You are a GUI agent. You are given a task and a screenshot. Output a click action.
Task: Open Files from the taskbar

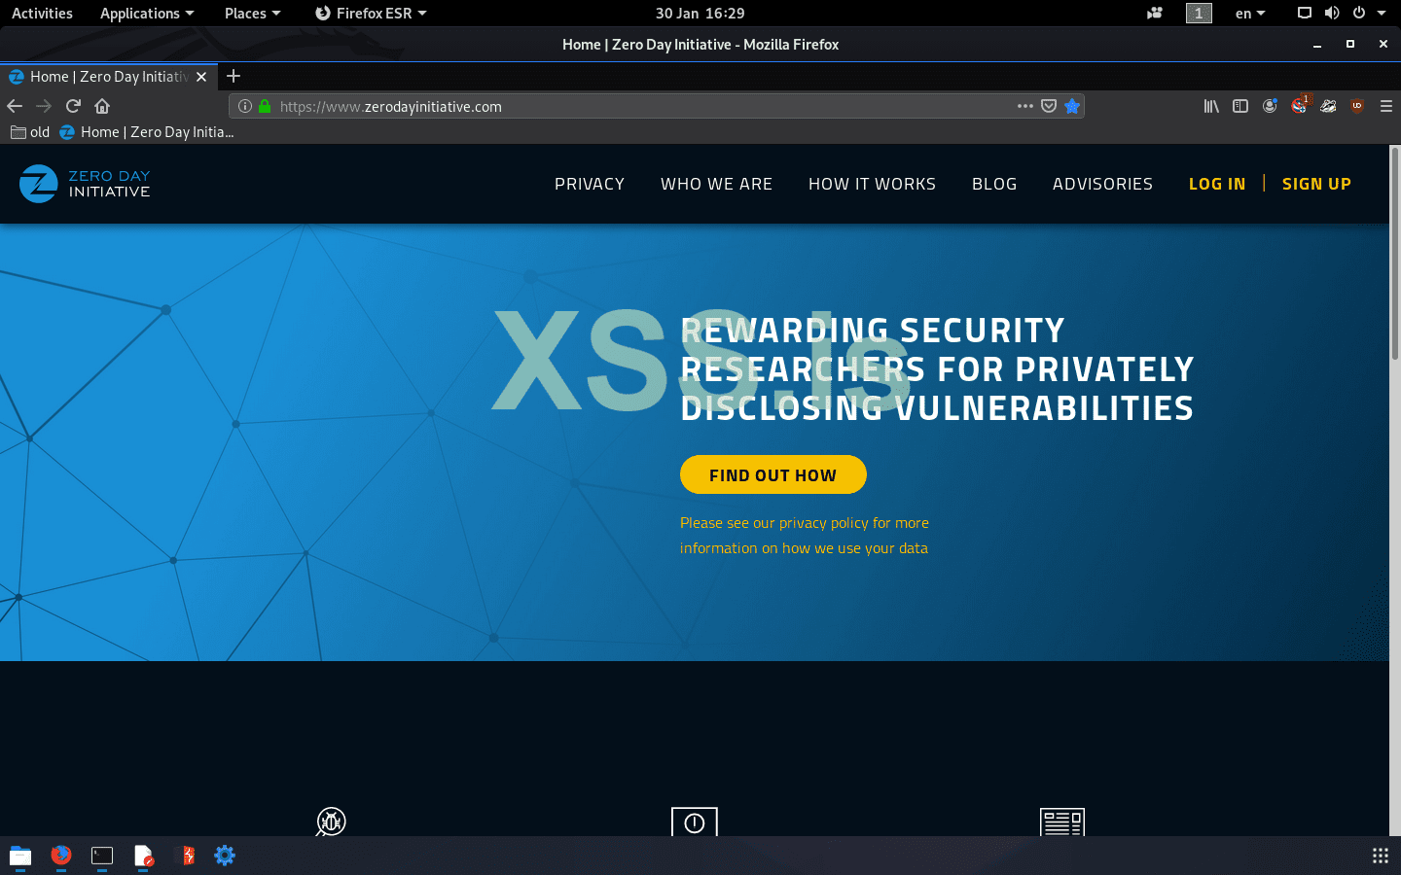tap(20, 856)
